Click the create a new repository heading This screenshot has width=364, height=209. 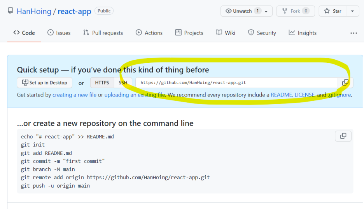[105, 123]
